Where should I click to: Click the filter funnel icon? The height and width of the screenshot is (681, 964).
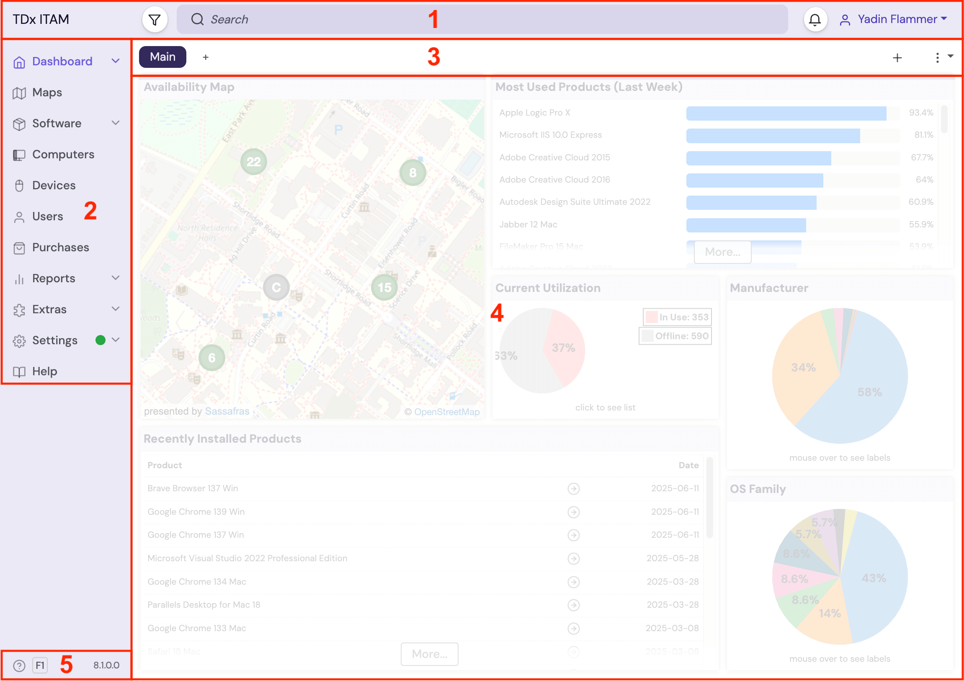155,19
